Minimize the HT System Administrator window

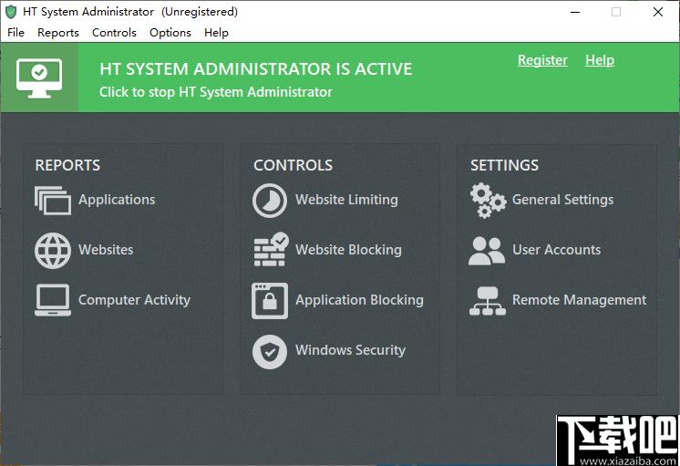pos(575,12)
